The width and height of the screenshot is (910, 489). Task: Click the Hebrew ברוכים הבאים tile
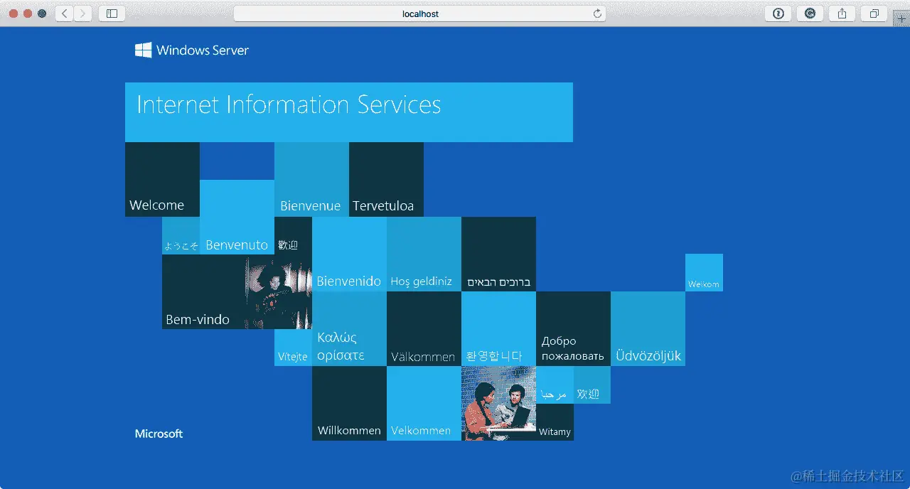[498, 254]
